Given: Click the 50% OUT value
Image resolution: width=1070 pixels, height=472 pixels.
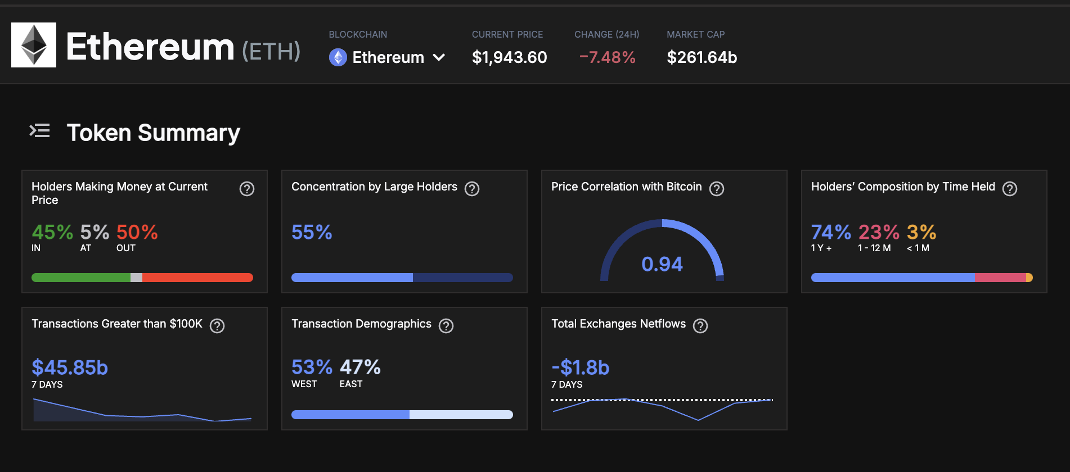Looking at the screenshot, I should 137,232.
